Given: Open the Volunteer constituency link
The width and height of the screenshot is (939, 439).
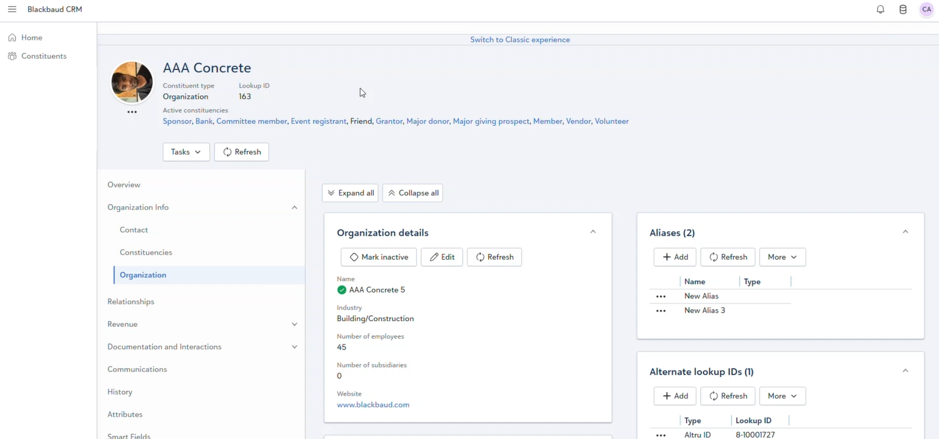Looking at the screenshot, I should (x=612, y=121).
